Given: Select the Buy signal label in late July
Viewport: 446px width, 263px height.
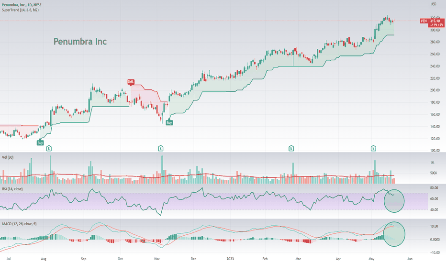Looking at the screenshot, I should [x=40, y=142].
